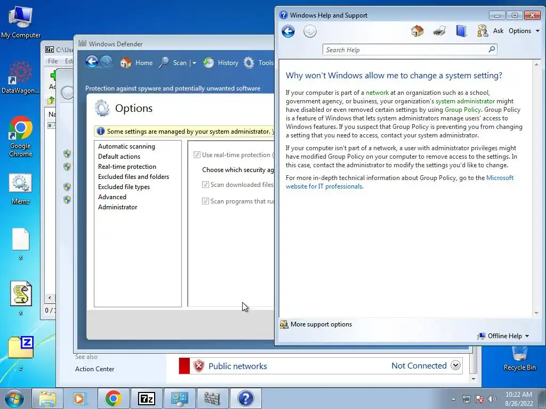Open the Memz desktop icon
The width and height of the screenshot is (546, 409).
click(21, 189)
